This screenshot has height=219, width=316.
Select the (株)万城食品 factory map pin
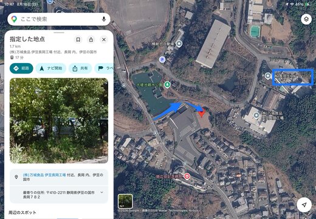(256, 115)
